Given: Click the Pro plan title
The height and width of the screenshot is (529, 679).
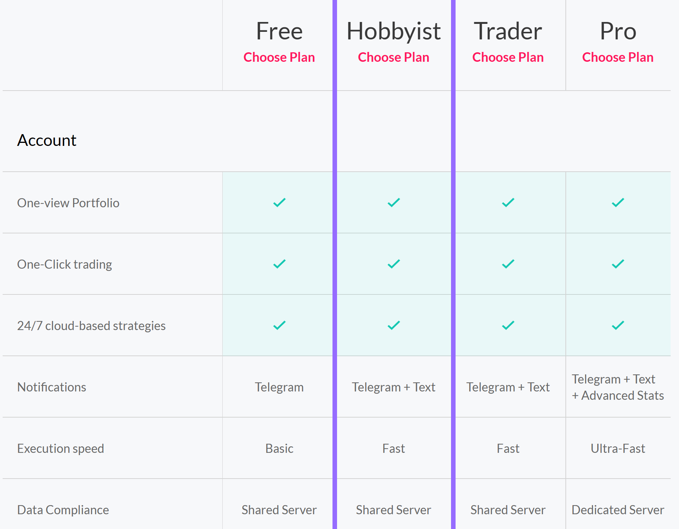Looking at the screenshot, I should pos(618,31).
